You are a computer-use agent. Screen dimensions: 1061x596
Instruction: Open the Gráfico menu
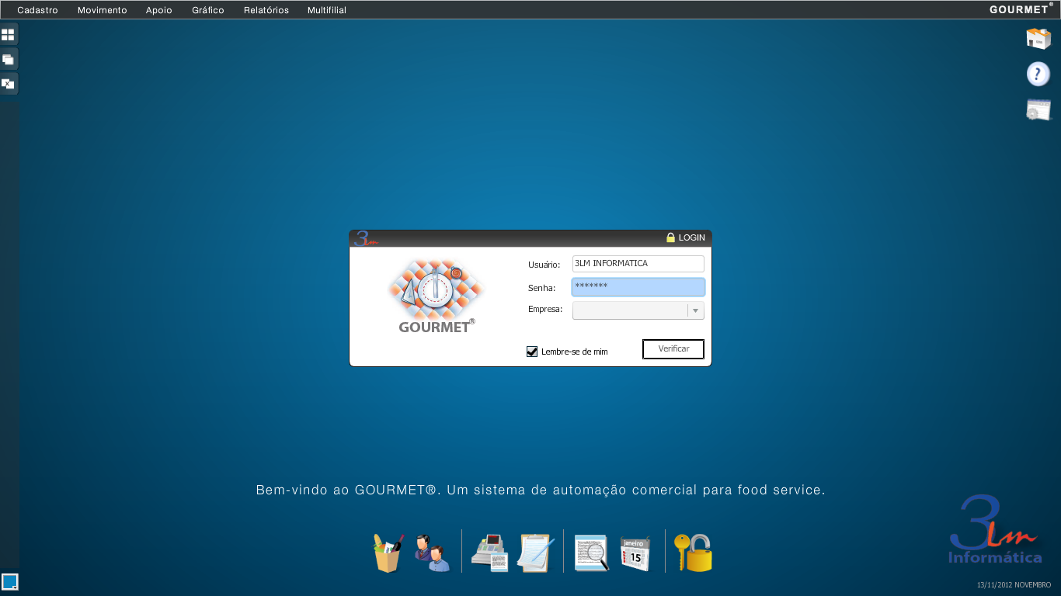pyautogui.click(x=208, y=10)
